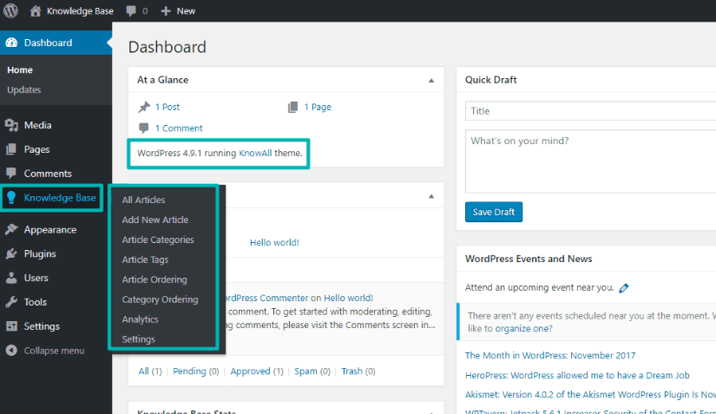716x414 pixels.
Task: Open New content menu in the admin bar
Action: point(178,11)
